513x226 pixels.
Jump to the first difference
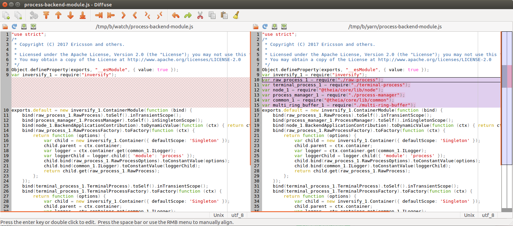tap(46, 15)
